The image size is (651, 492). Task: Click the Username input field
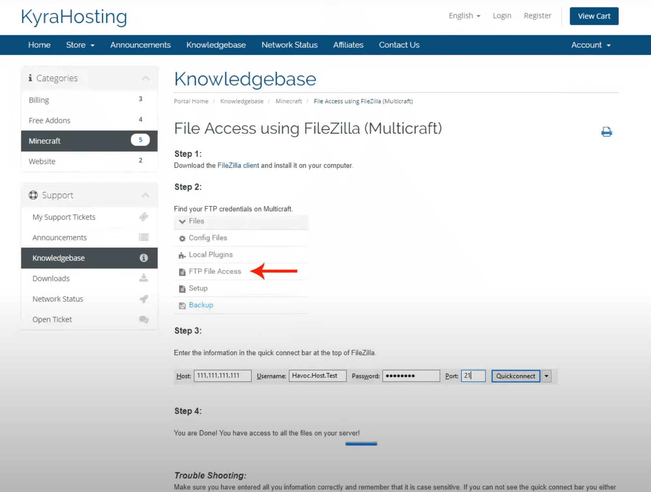point(317,376)
